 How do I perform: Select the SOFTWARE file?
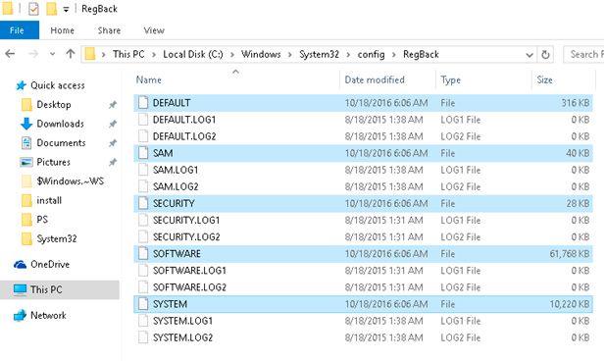pos(363,253)
